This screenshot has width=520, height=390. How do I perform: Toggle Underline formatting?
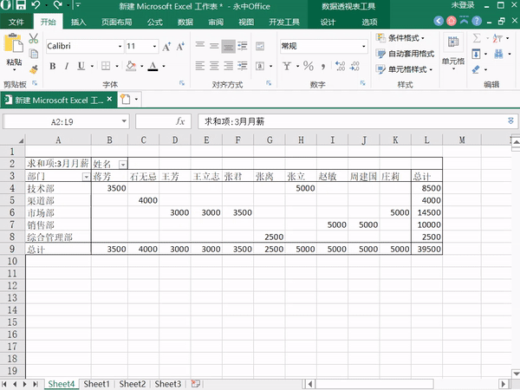pyautogui.click(x=81, y=66)
